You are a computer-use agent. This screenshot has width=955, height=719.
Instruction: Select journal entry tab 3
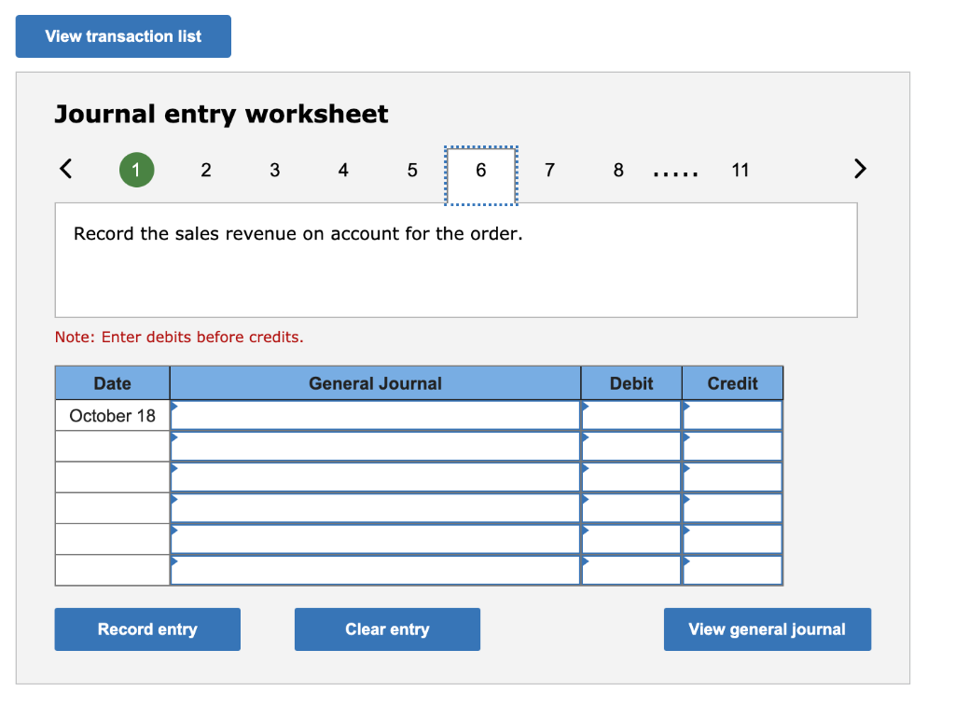(x=275, y=170)
